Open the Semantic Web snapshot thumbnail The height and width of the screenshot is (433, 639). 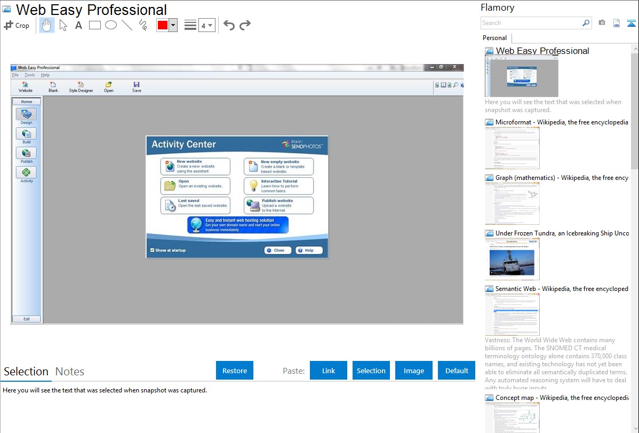pyautogui.click(x=512, y=314)
